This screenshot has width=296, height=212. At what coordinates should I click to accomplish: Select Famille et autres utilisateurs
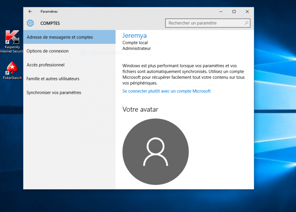(53, 79)
